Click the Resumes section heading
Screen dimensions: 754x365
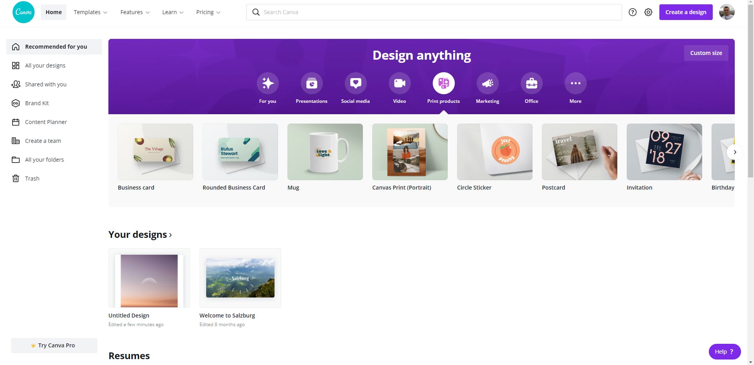click(129, 356)
